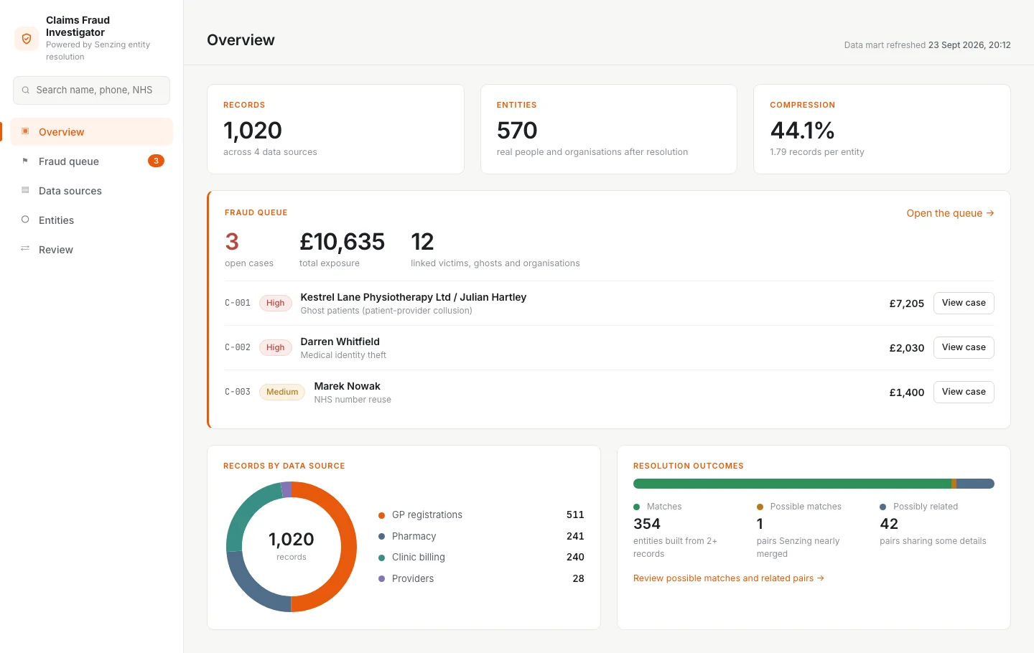Click the case ID C-001
Screen dimensions: 1034x653
click(x=238, y=303)
